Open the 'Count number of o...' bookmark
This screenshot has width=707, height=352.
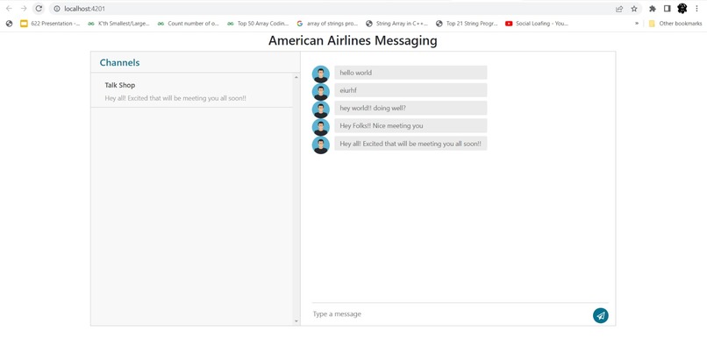[189, 24]
